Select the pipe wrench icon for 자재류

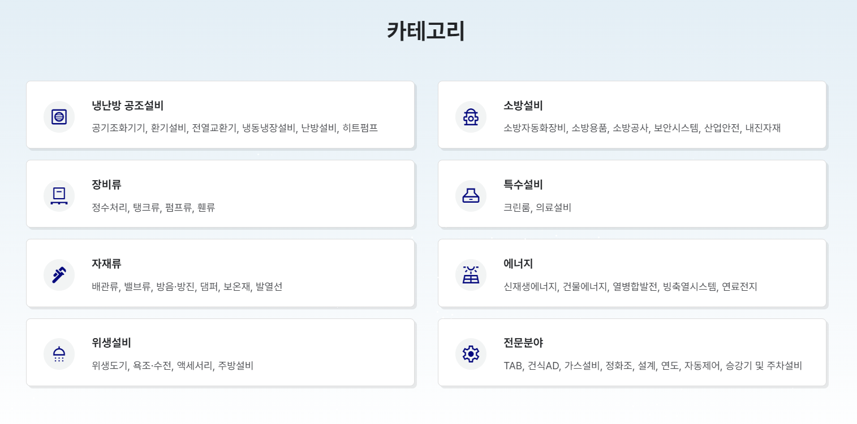pos(59,275)
